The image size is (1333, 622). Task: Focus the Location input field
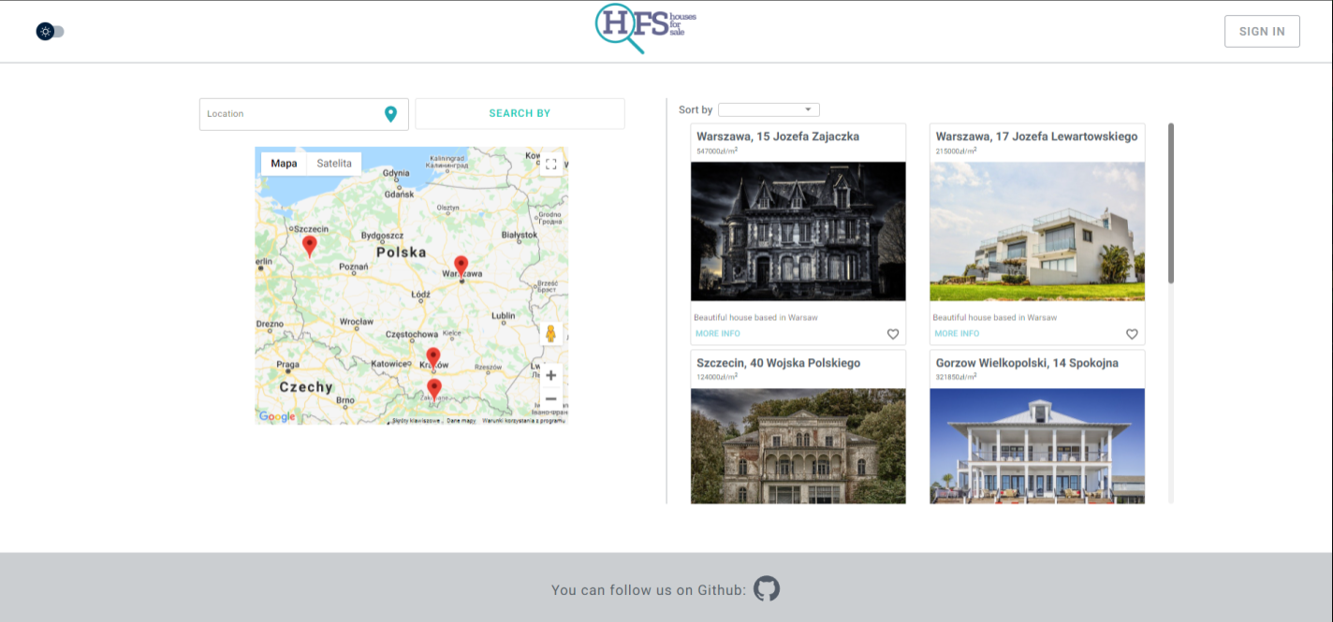pyautogui.click(x=303, y=114)
